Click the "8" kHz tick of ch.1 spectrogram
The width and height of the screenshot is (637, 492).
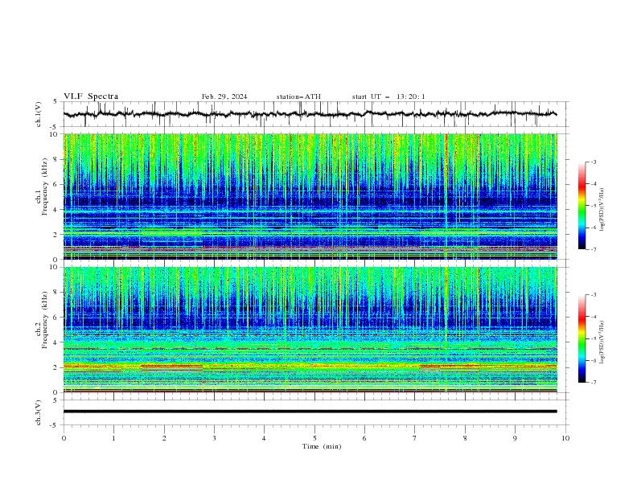pos(56,159)
